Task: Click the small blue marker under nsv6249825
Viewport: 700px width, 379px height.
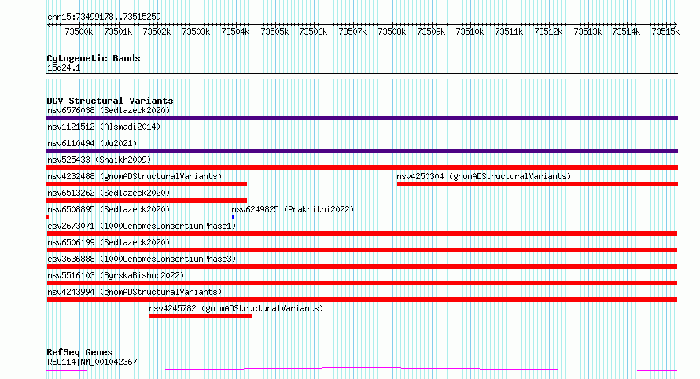Action: tap(233, 217)
